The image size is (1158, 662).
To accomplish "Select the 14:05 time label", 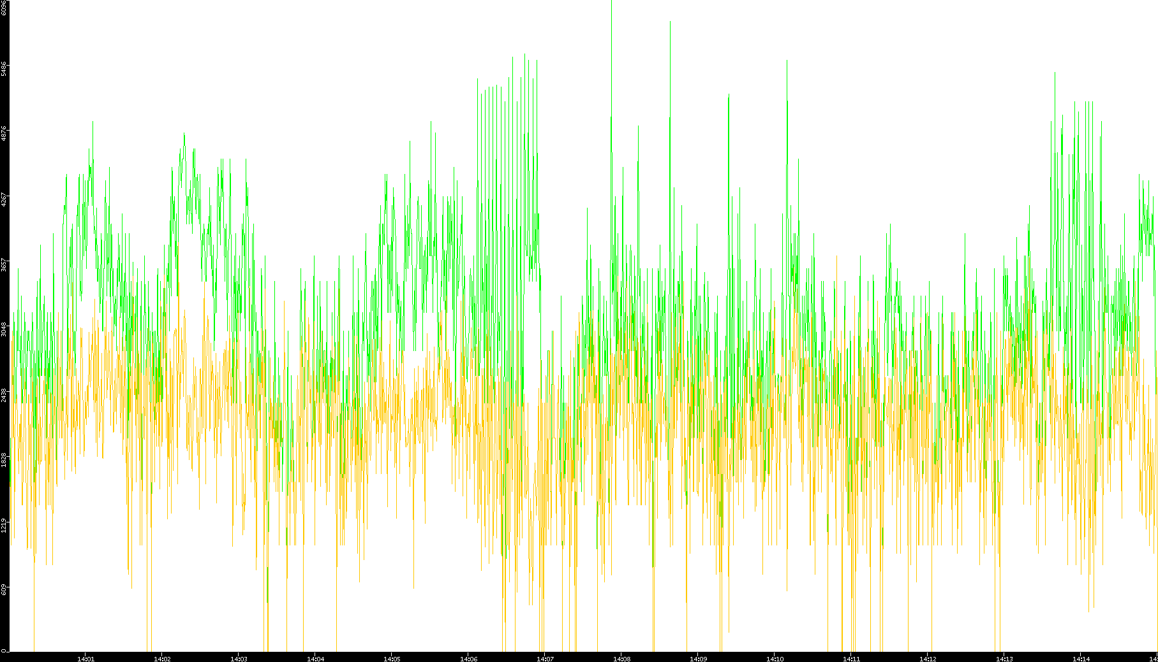I will [392, 659].
